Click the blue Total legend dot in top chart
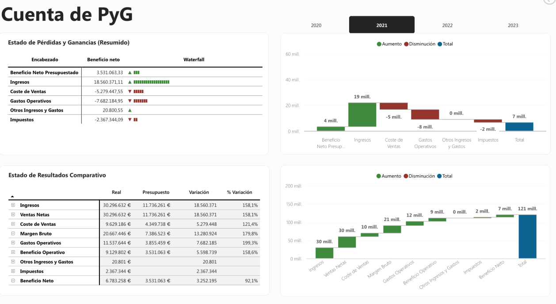This screenshot has width=556, height=304. (440, 44)
